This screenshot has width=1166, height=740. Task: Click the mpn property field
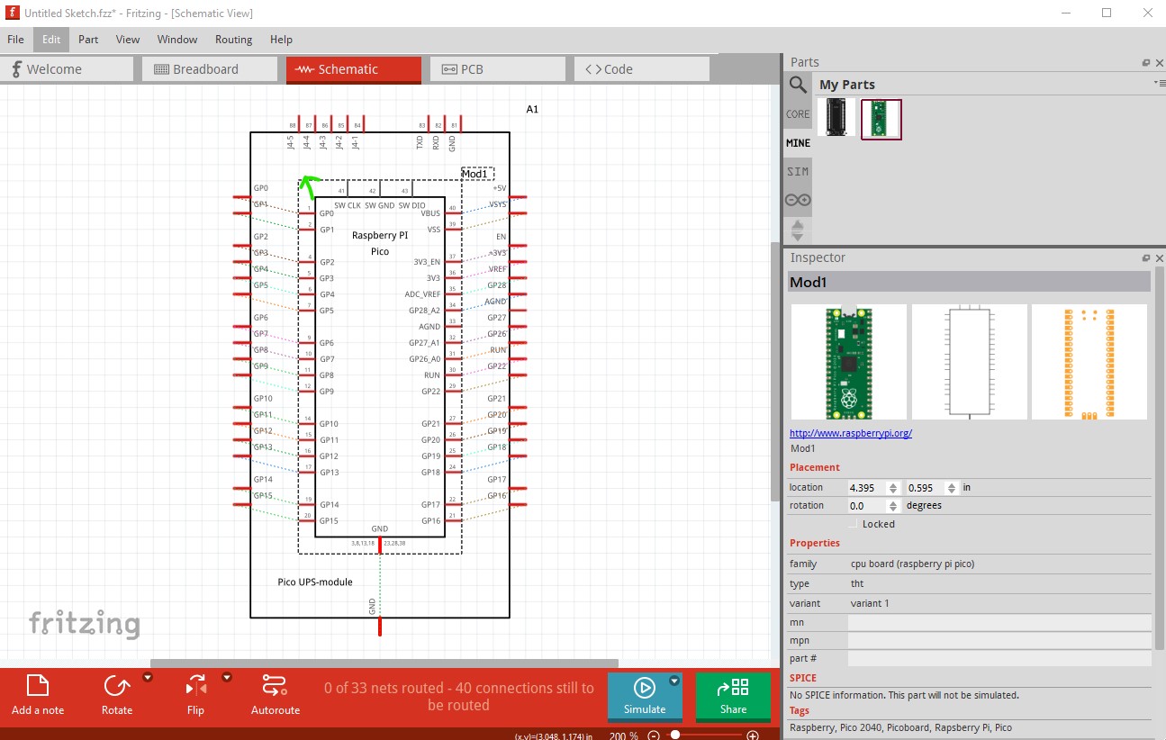pyautogui.click(x=999, y=640)
